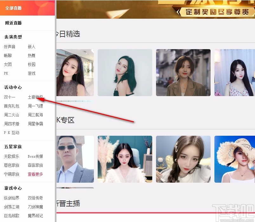The height and width of the screenshot is (222, 255).
Task: Open the 畅聊 category
Action: click(8, 55)
